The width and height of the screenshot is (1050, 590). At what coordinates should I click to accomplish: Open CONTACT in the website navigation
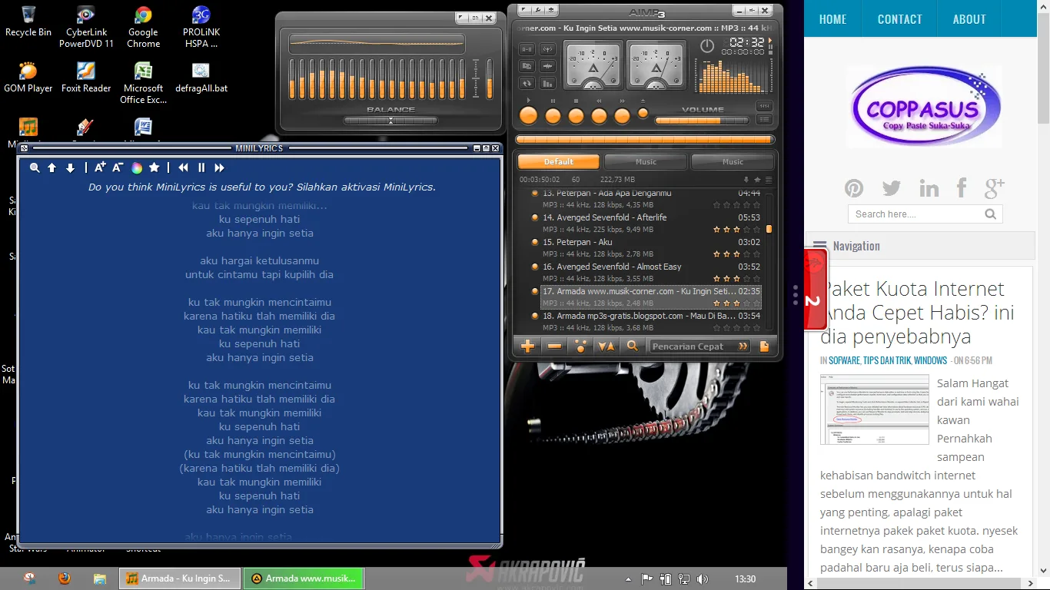tap(900, 19)
